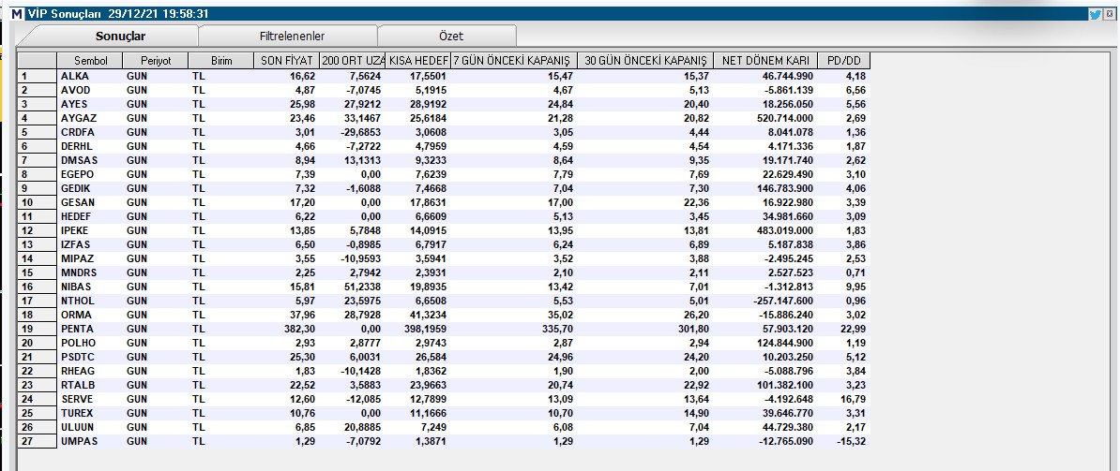Screen dimensions: 1120x471
Task: Sort by NET DÖNEM KARI header
Action: [765, 61]
